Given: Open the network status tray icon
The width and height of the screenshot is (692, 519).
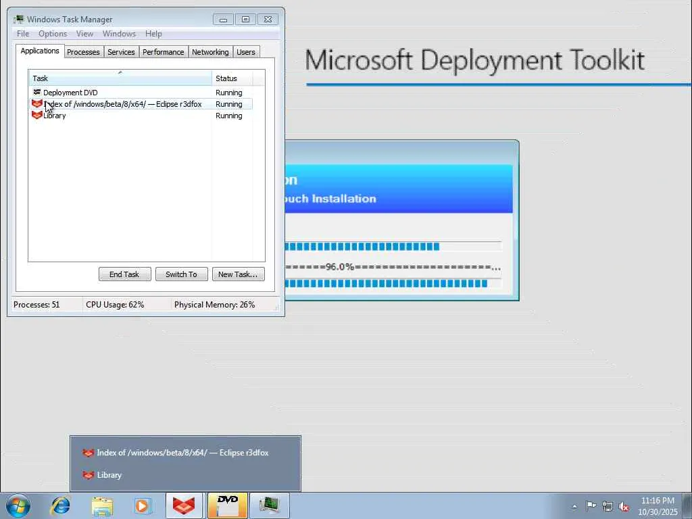Looking at the screenshot, I should point(608,506).
